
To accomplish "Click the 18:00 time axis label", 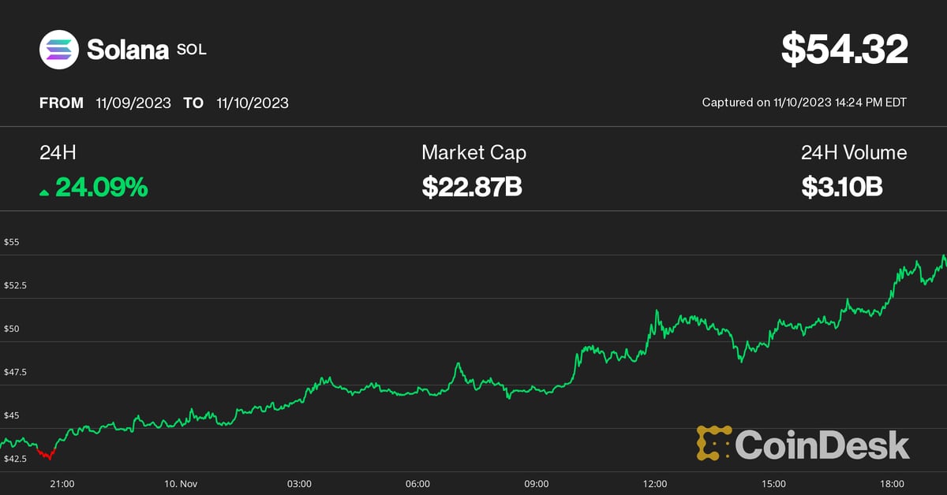I will (x=892, y=483).
